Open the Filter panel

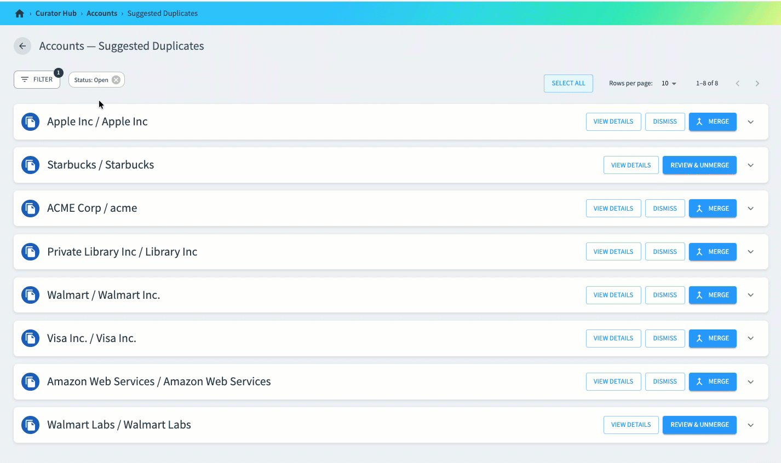37,79
